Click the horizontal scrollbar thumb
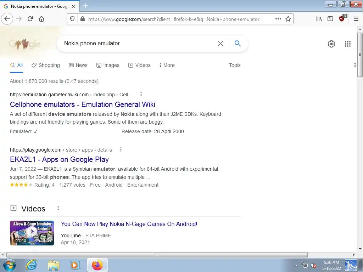This screenshot has width=363, height=272. click(x=157, y=255)
